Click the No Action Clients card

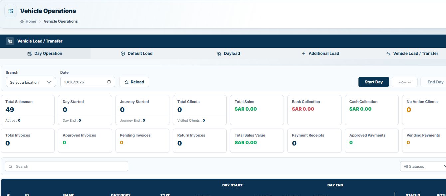pyautogui.click(x=424, y=110)
